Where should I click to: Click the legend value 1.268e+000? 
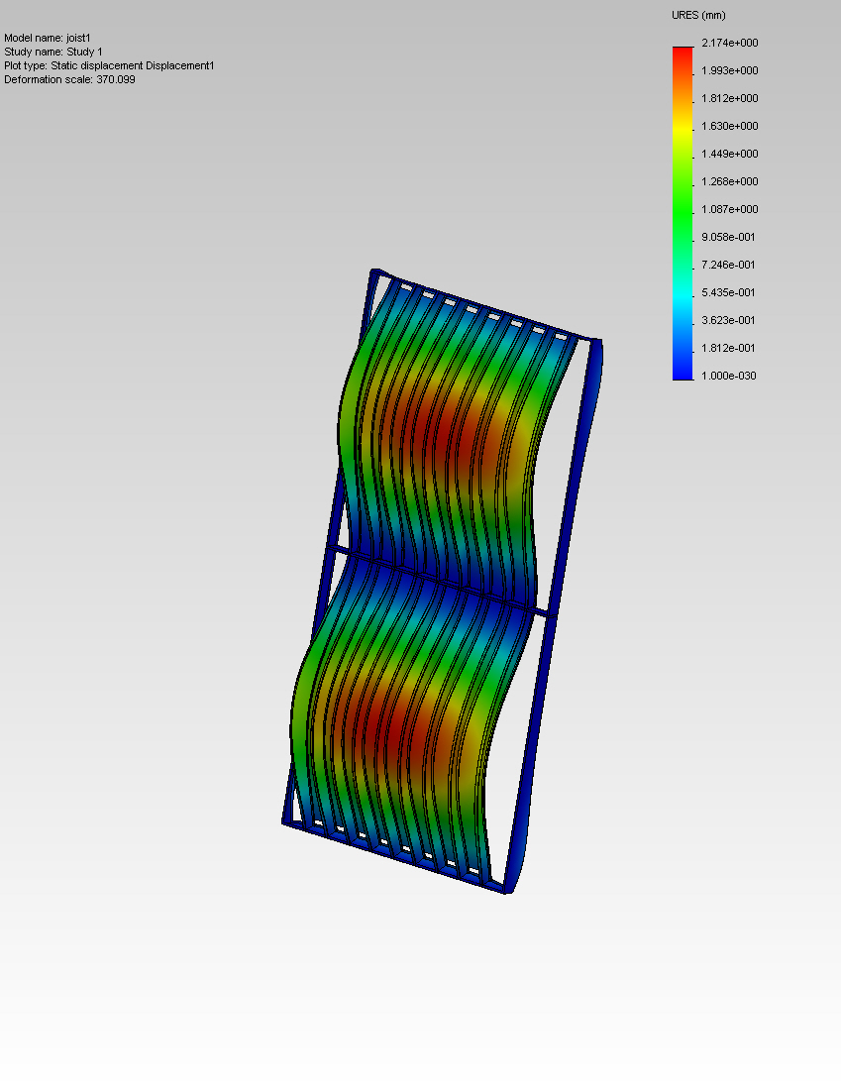pos(730,182)
